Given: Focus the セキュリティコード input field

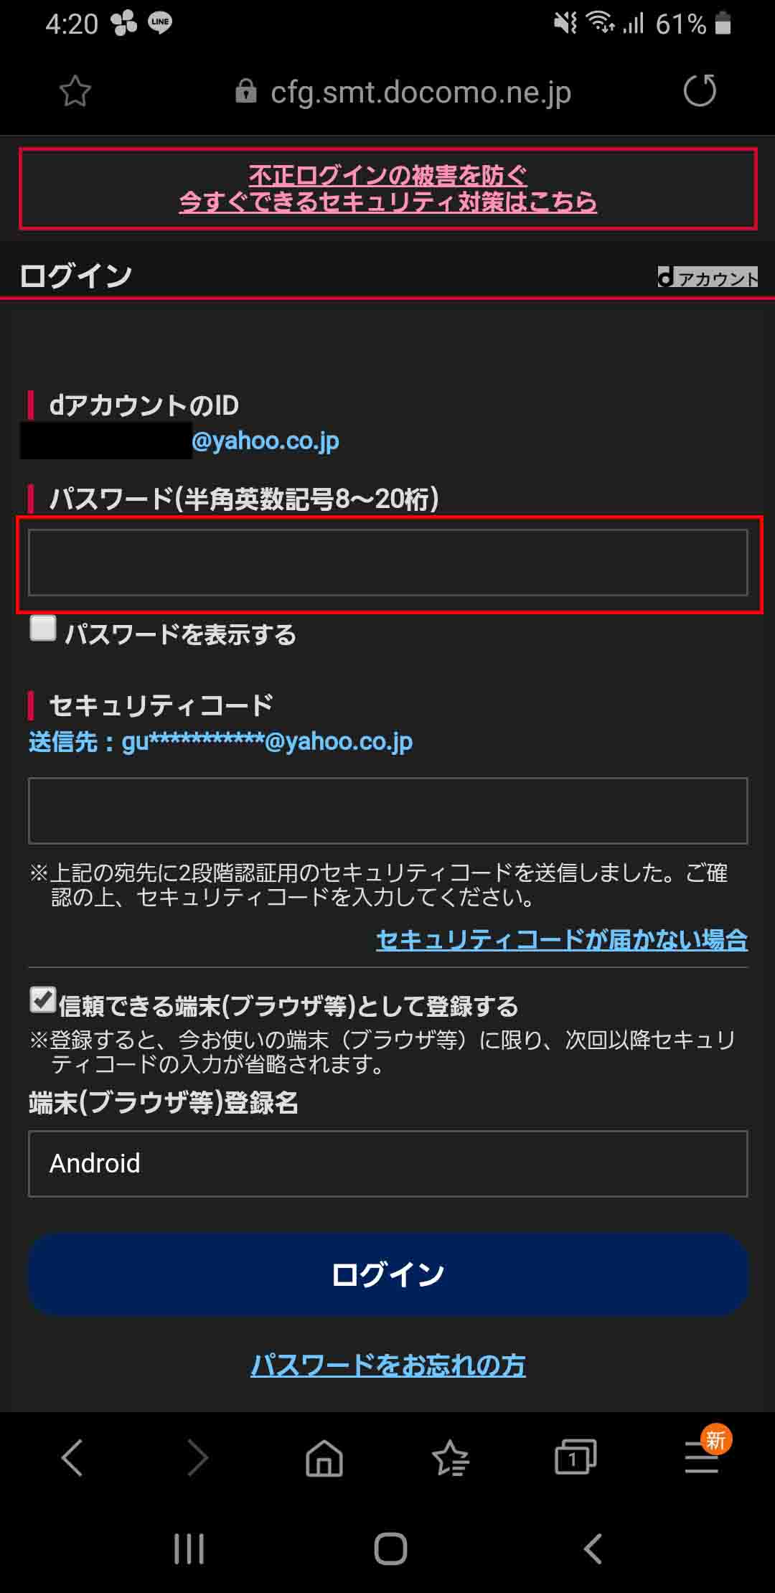Looking at the screenshot, I should (388, 811).
